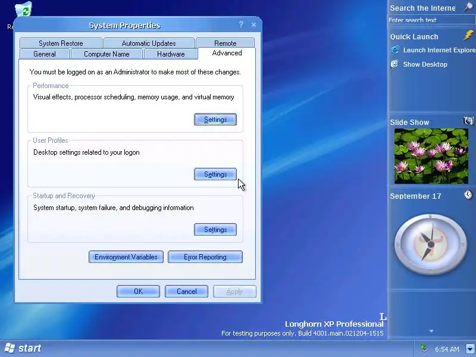Screen dimensions: 476x357
Task: Switch to Remote tab
Action: (x=226, y=43)
